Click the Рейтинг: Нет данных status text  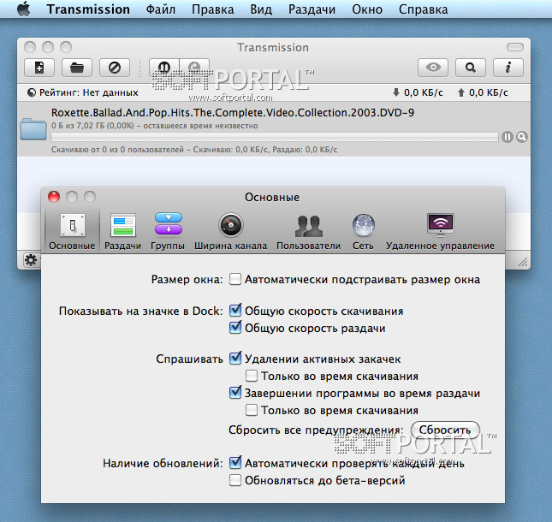[89, 92]
